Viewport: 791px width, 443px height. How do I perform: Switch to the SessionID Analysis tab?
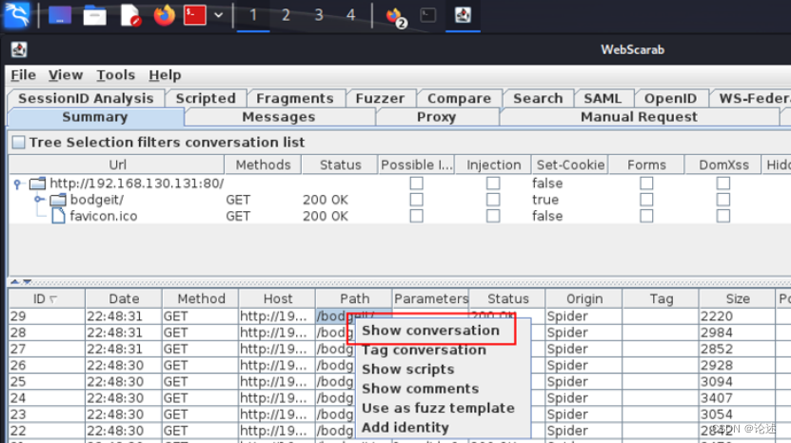click(x=86, y=98)
